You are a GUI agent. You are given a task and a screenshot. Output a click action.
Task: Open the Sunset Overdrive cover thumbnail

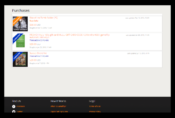(x=20, y=59)
